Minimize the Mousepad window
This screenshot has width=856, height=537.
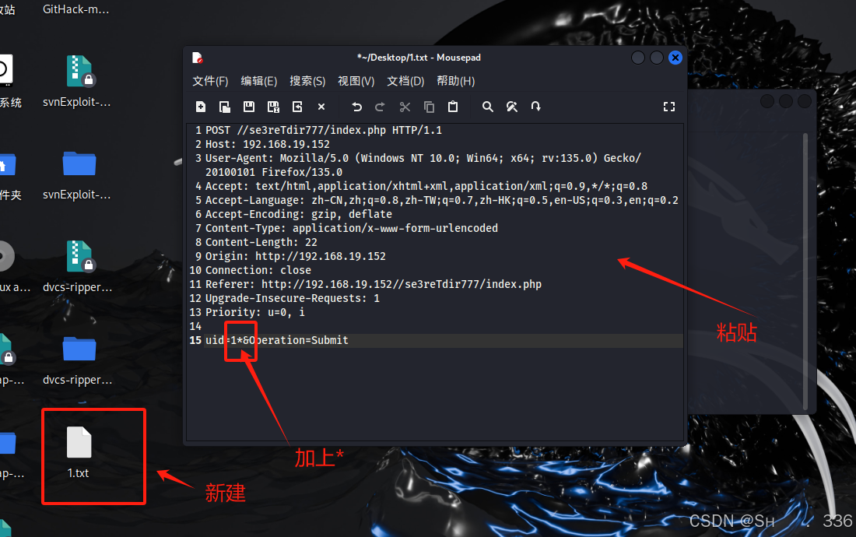(x=637, y=58)
